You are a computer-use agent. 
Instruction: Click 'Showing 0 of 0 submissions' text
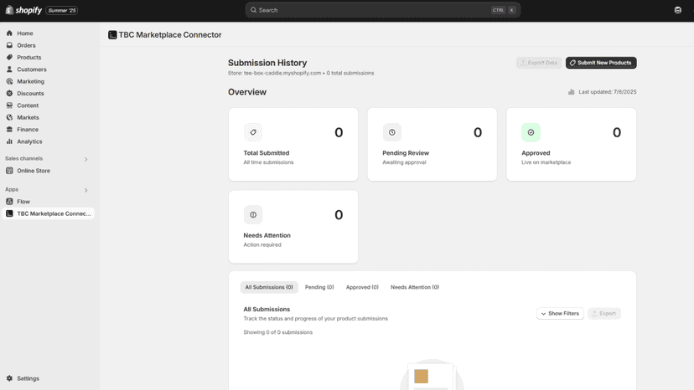[278, 332]
